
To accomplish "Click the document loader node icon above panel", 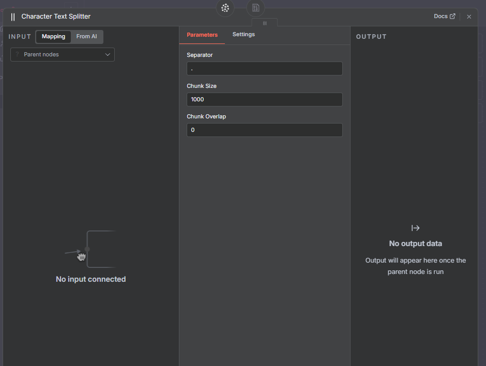I will [x=255, y=8].
